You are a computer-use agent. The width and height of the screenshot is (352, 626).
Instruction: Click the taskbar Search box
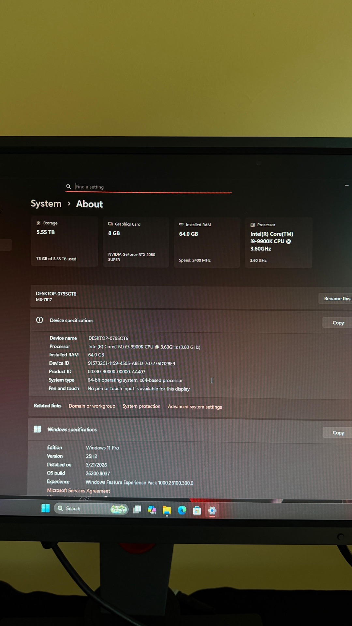pyautogui.click(x=91, y=509)
